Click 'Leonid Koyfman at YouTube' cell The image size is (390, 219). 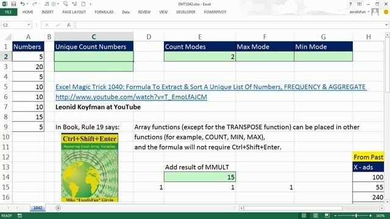(x=98, y=107)
